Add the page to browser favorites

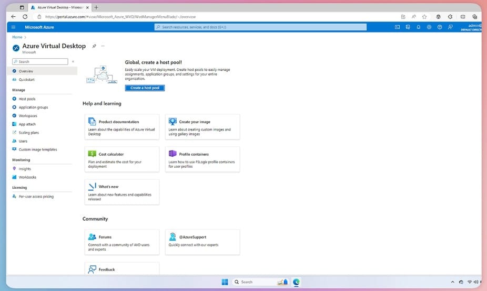tap(424, 17)
